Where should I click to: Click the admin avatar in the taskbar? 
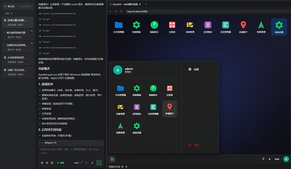[286, 159]
